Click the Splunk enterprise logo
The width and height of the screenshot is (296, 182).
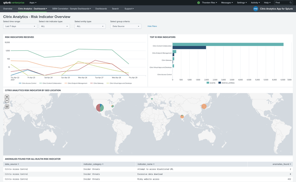[x=13, y=3]
